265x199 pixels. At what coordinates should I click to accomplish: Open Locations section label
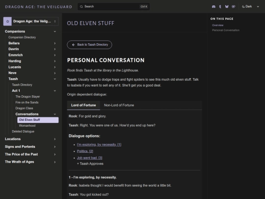coord(13,139)
